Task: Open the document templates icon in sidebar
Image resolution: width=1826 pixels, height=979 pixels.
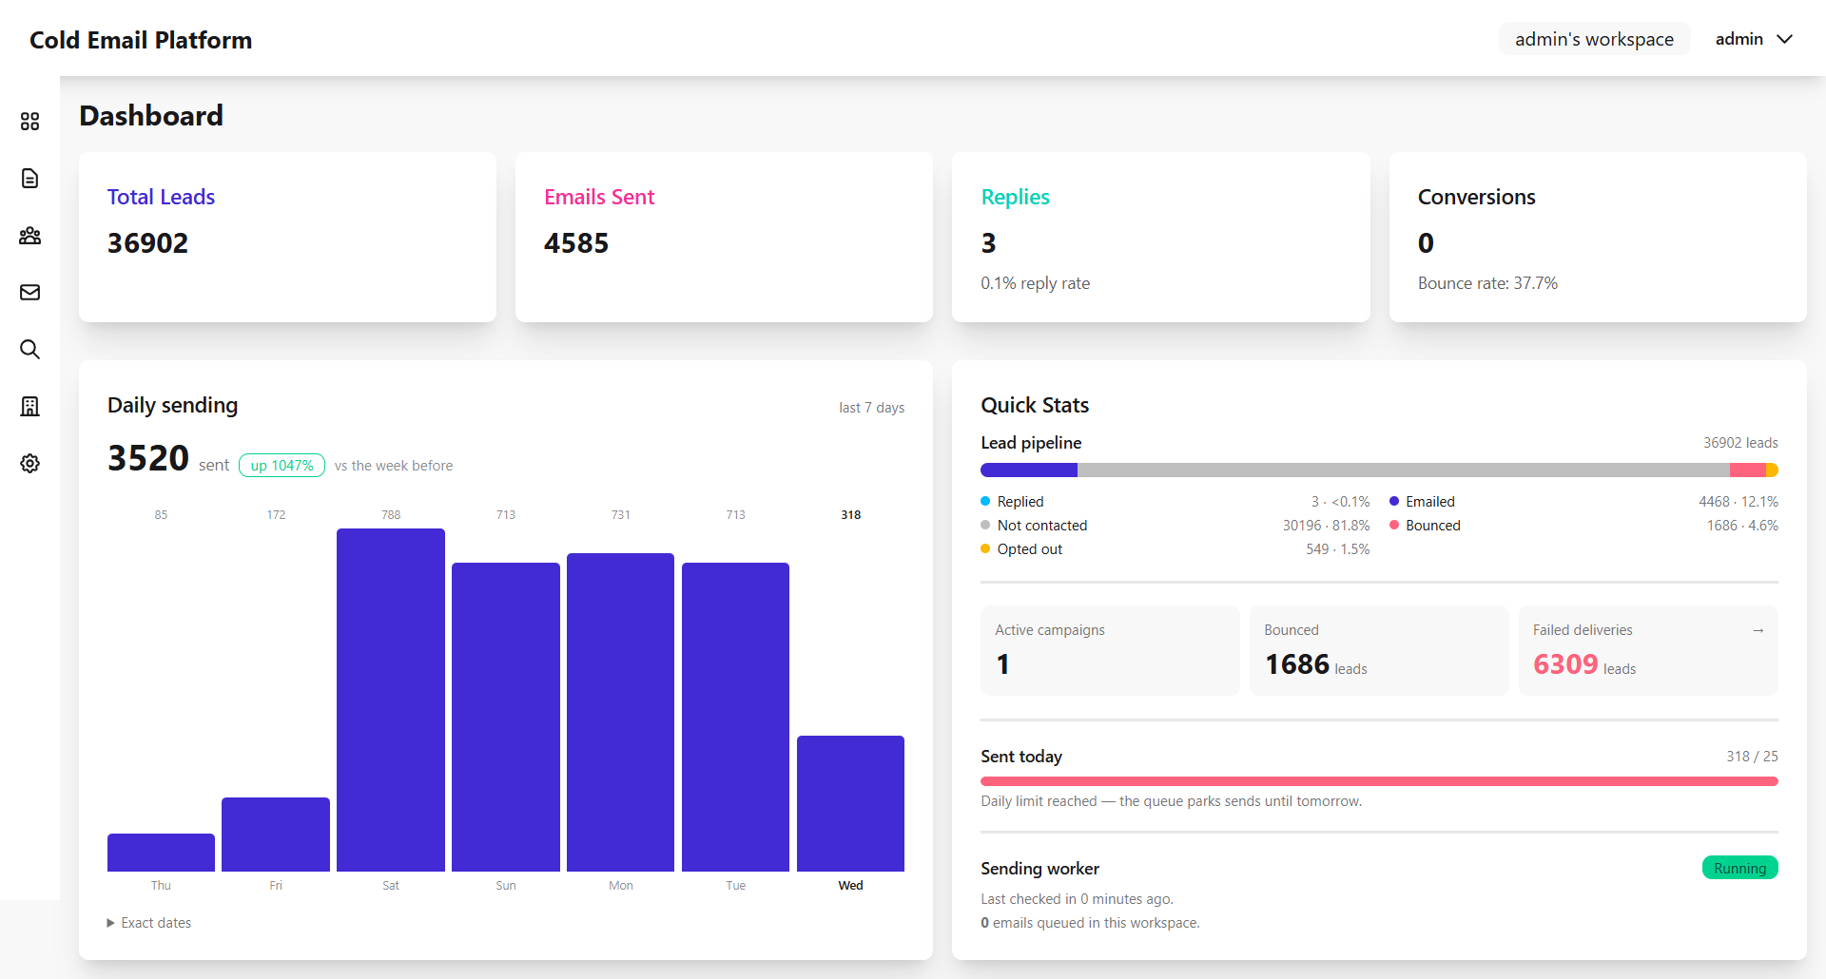Action: tap(29, 179)
